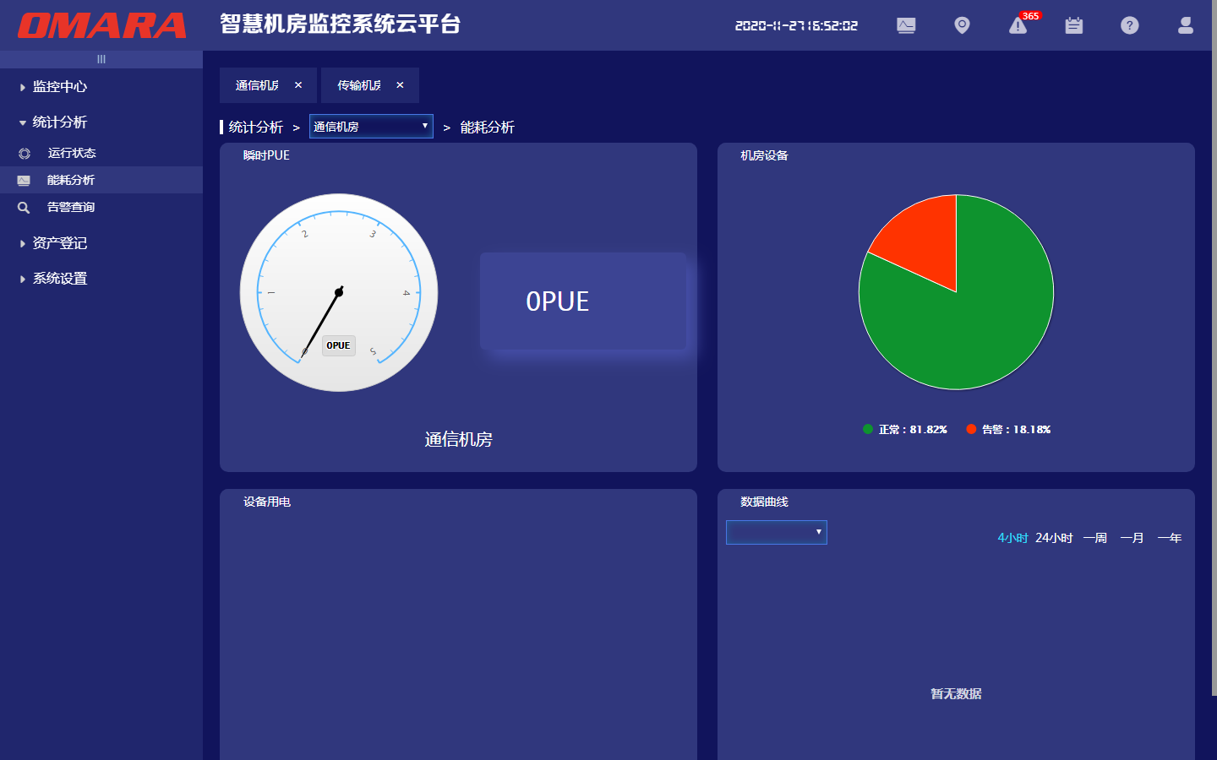Click the 告警查询 magnifier icon in sidebar
The width and height of the screenshot is (1217, 760).
coord(24,207)
